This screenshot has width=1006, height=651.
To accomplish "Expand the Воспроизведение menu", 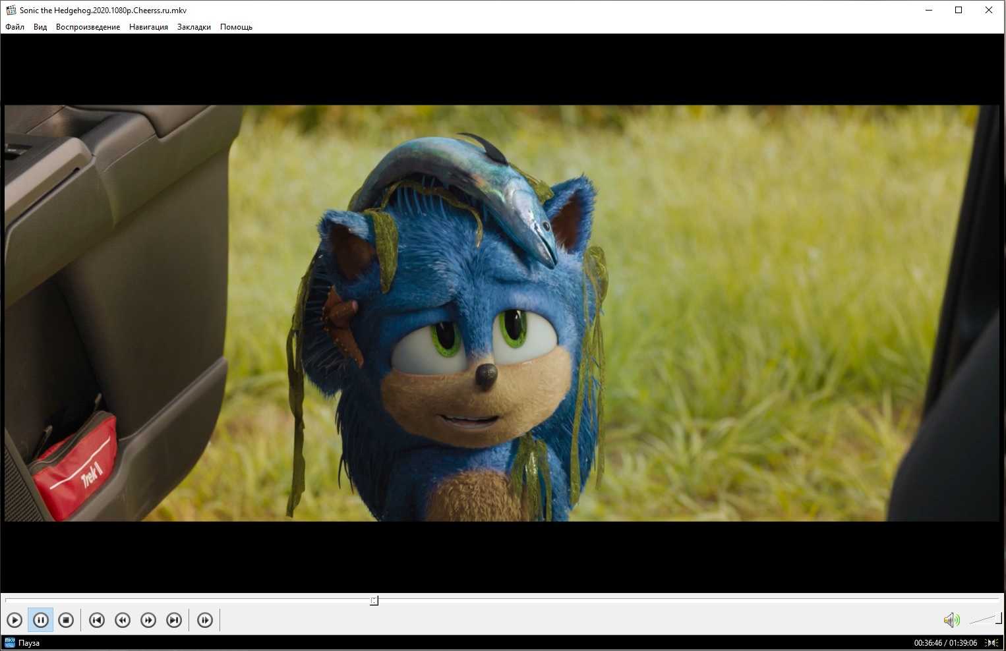I will [88, 27].
